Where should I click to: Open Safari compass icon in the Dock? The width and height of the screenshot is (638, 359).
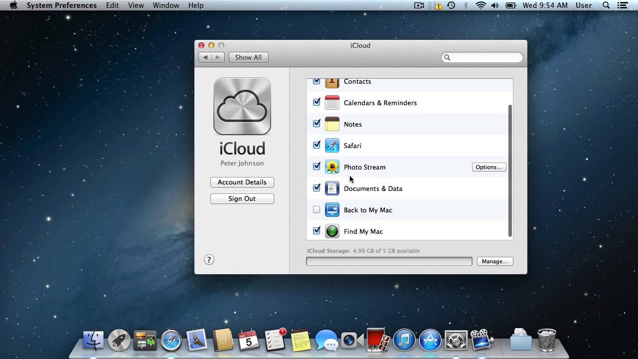pyautogui.click(x=171, y=341)
